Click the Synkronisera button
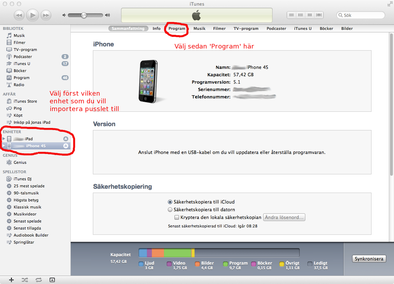Viewport: 394px width, 284px height. click(x=369, y=259)
